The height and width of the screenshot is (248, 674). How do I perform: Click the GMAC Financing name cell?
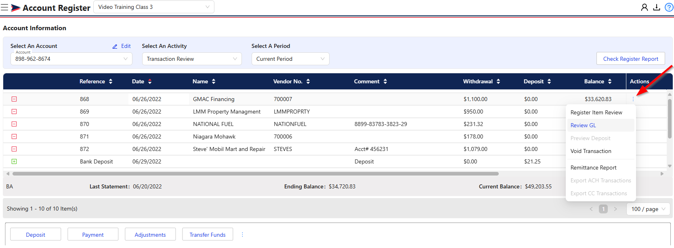click(214, 99)
